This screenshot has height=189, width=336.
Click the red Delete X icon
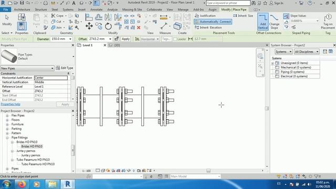click(x=139, y=27)
